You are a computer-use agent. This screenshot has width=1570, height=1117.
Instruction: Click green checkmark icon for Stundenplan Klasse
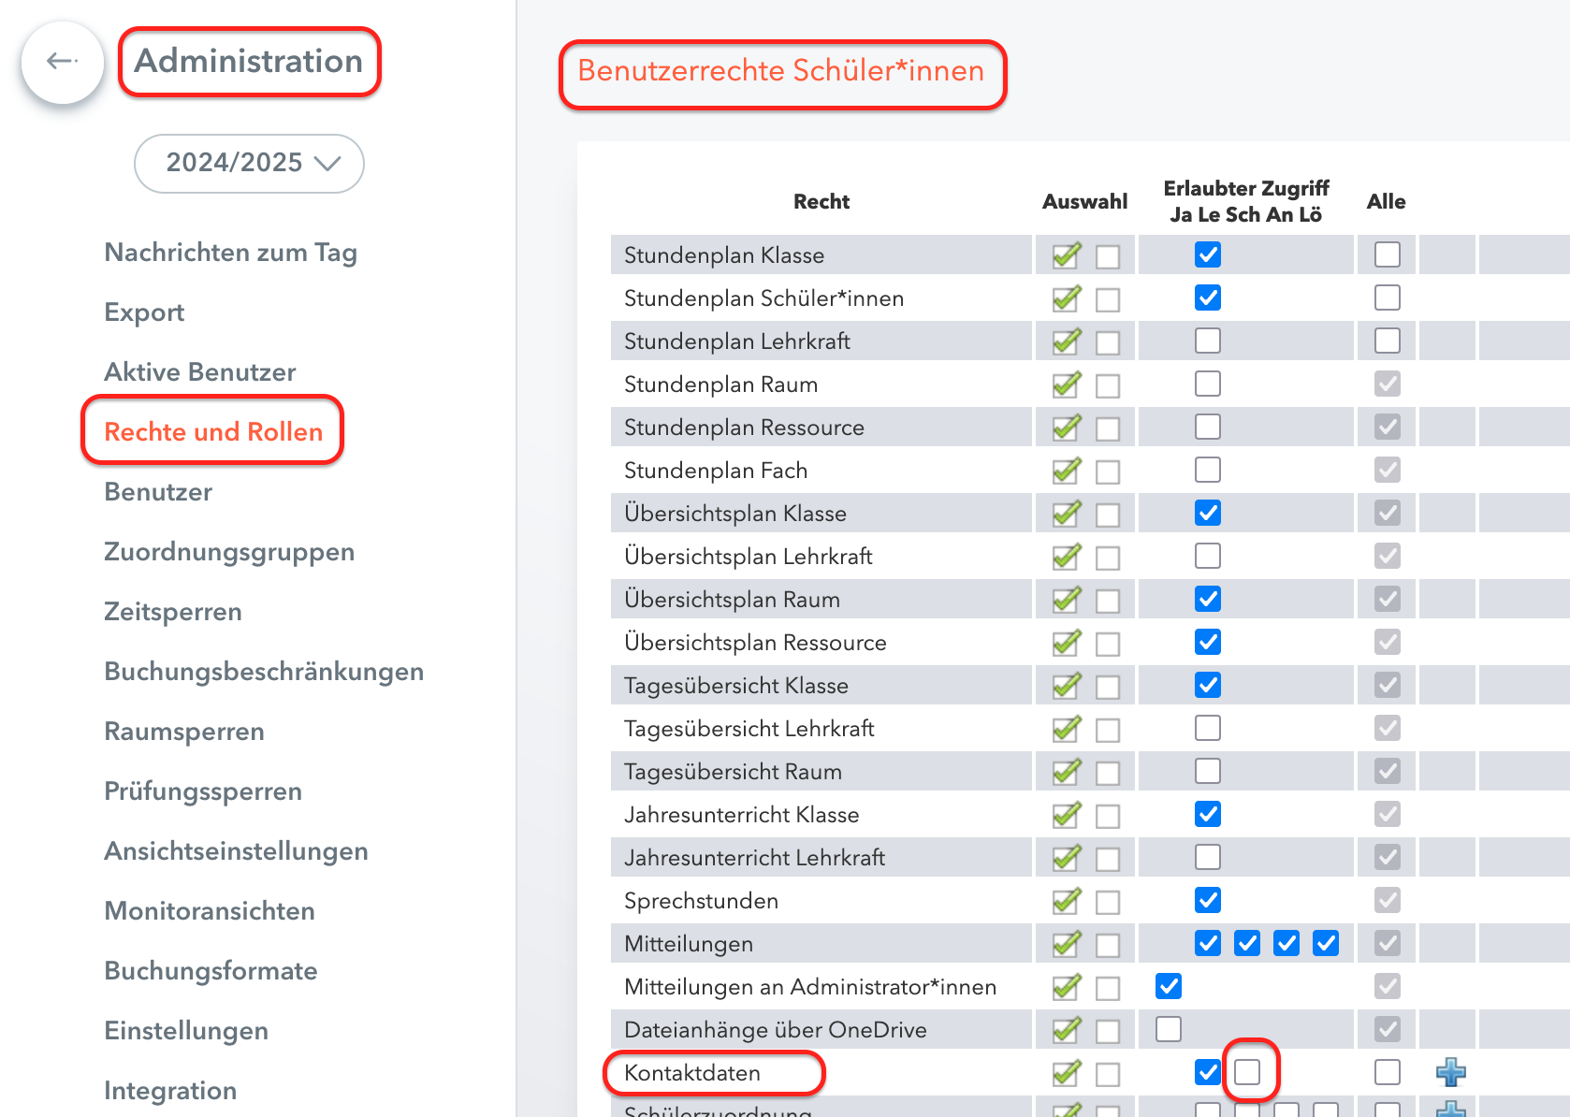[1067, 255]
